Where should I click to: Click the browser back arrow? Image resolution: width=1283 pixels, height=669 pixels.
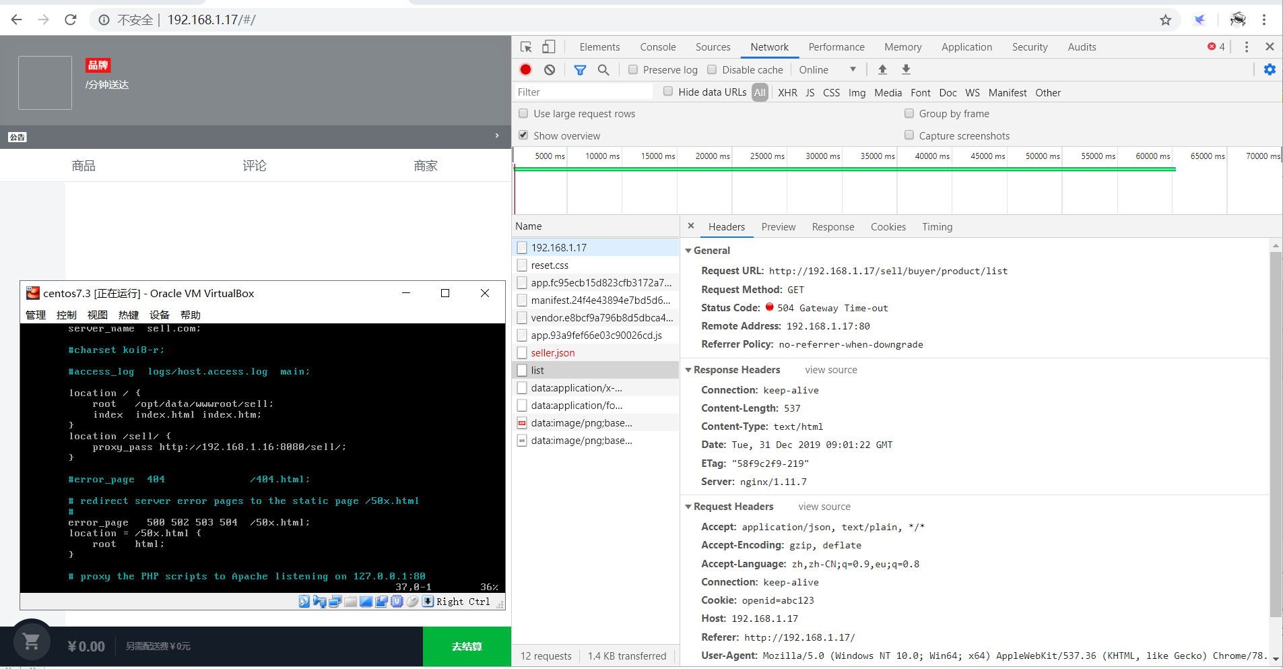pos(17,20)
